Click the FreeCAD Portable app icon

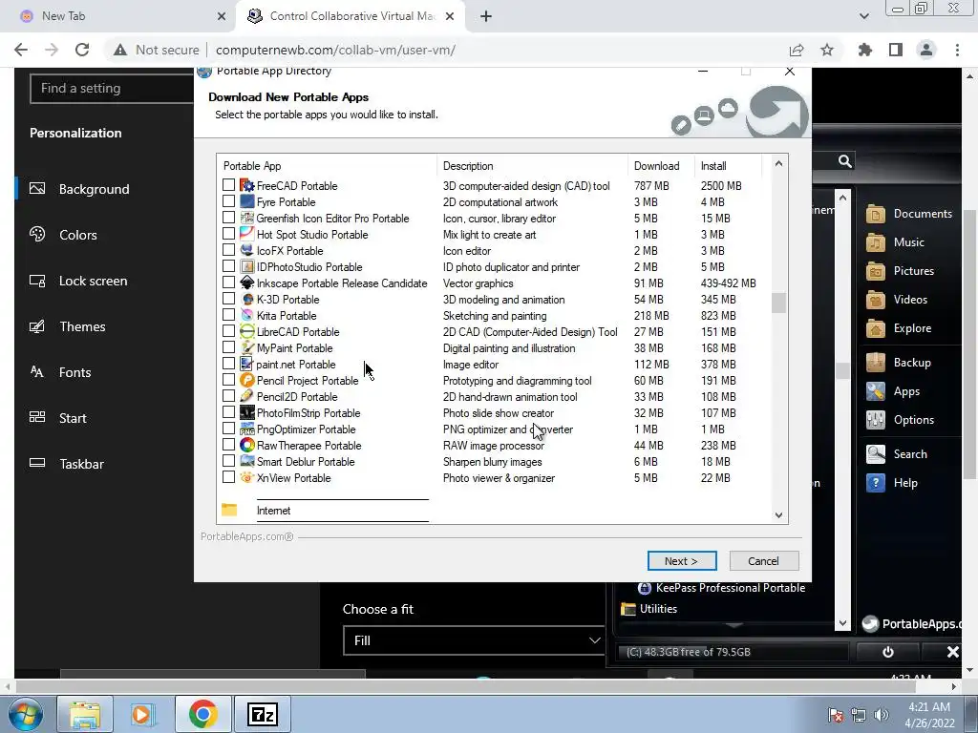click(247, 186)
